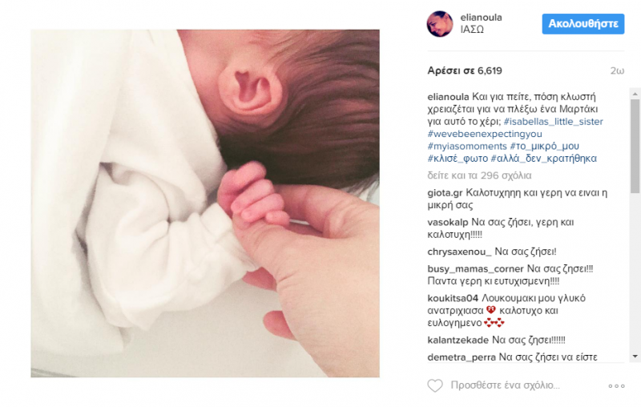Expand all 296 comments link
641x407 pixels.
(479, 175)
